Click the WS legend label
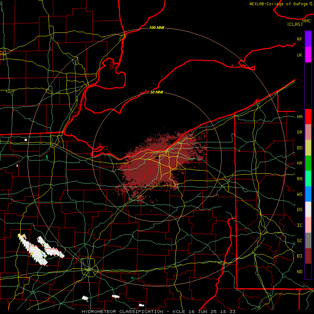Viewport: 314px width, 314px height. [x=299, y=194]
